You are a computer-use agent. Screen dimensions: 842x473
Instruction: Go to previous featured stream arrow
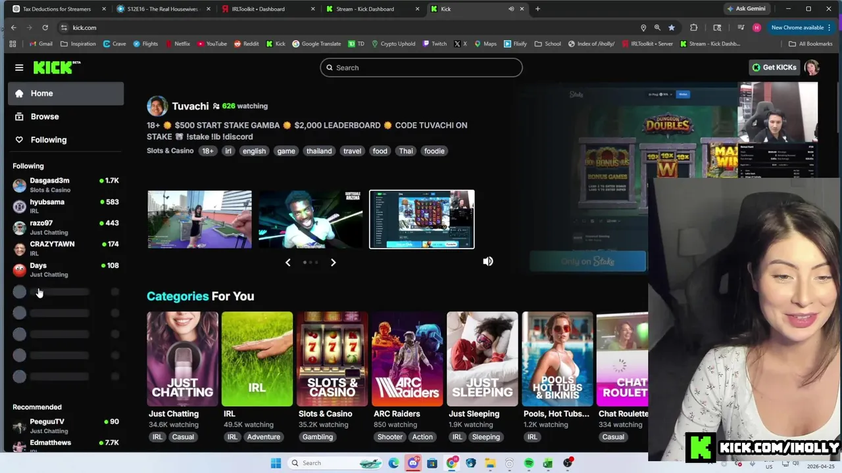(x=287, y=262)
